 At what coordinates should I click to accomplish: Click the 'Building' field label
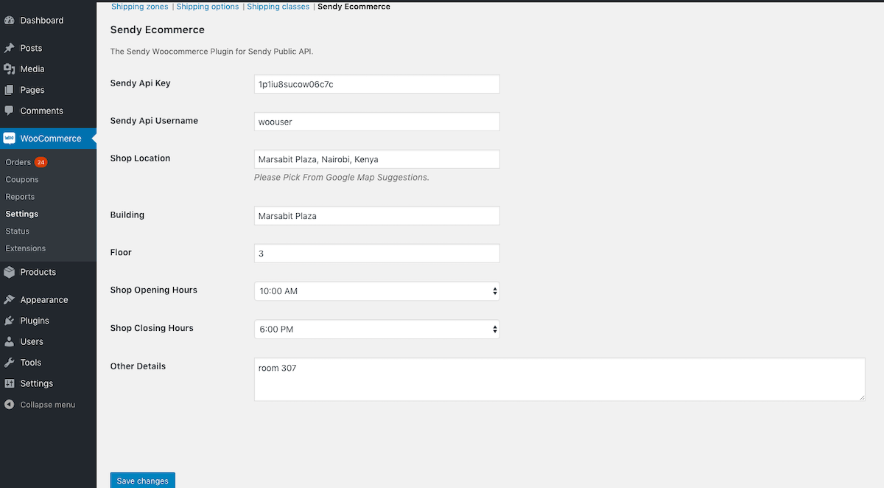pos(127,215)
